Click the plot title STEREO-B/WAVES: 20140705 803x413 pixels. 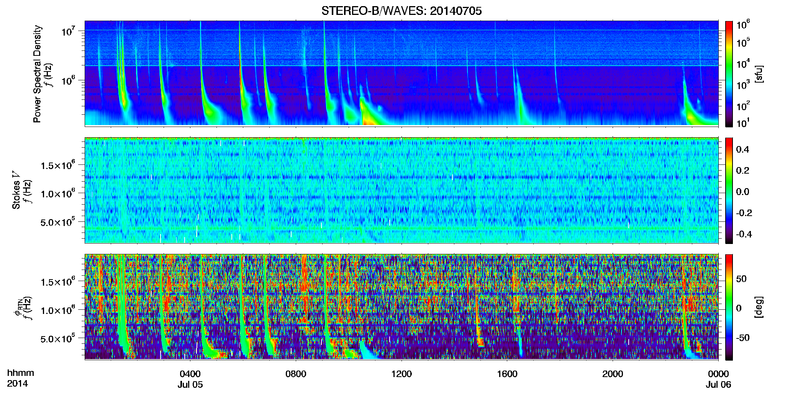[x=401, y=11]
